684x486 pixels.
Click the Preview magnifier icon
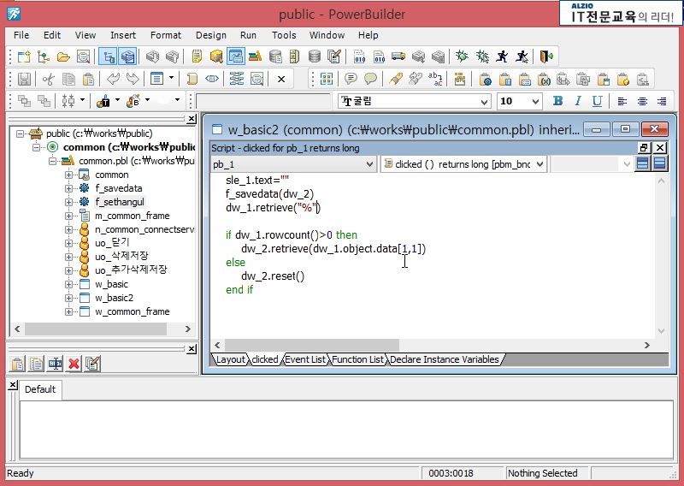click(x=83, y=56)
